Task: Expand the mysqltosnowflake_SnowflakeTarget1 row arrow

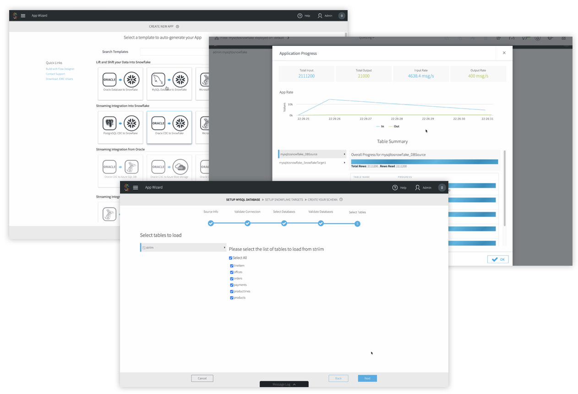Action: [344, 163]
